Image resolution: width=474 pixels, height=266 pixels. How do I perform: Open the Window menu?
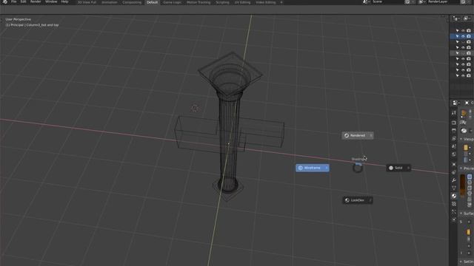51,1
